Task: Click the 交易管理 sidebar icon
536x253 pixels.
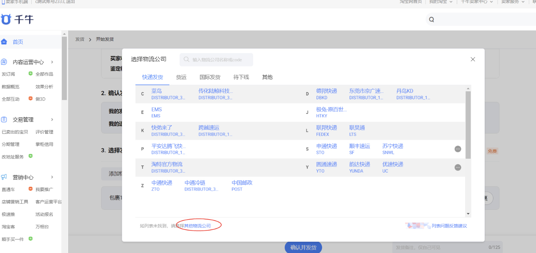Action: (x=4, y=120)
